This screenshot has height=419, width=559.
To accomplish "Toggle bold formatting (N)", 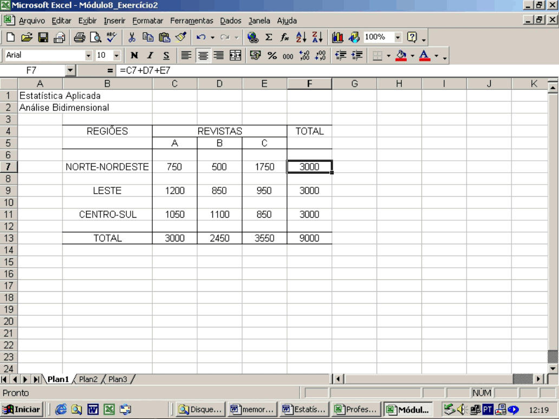I will (x=134, y=55).
